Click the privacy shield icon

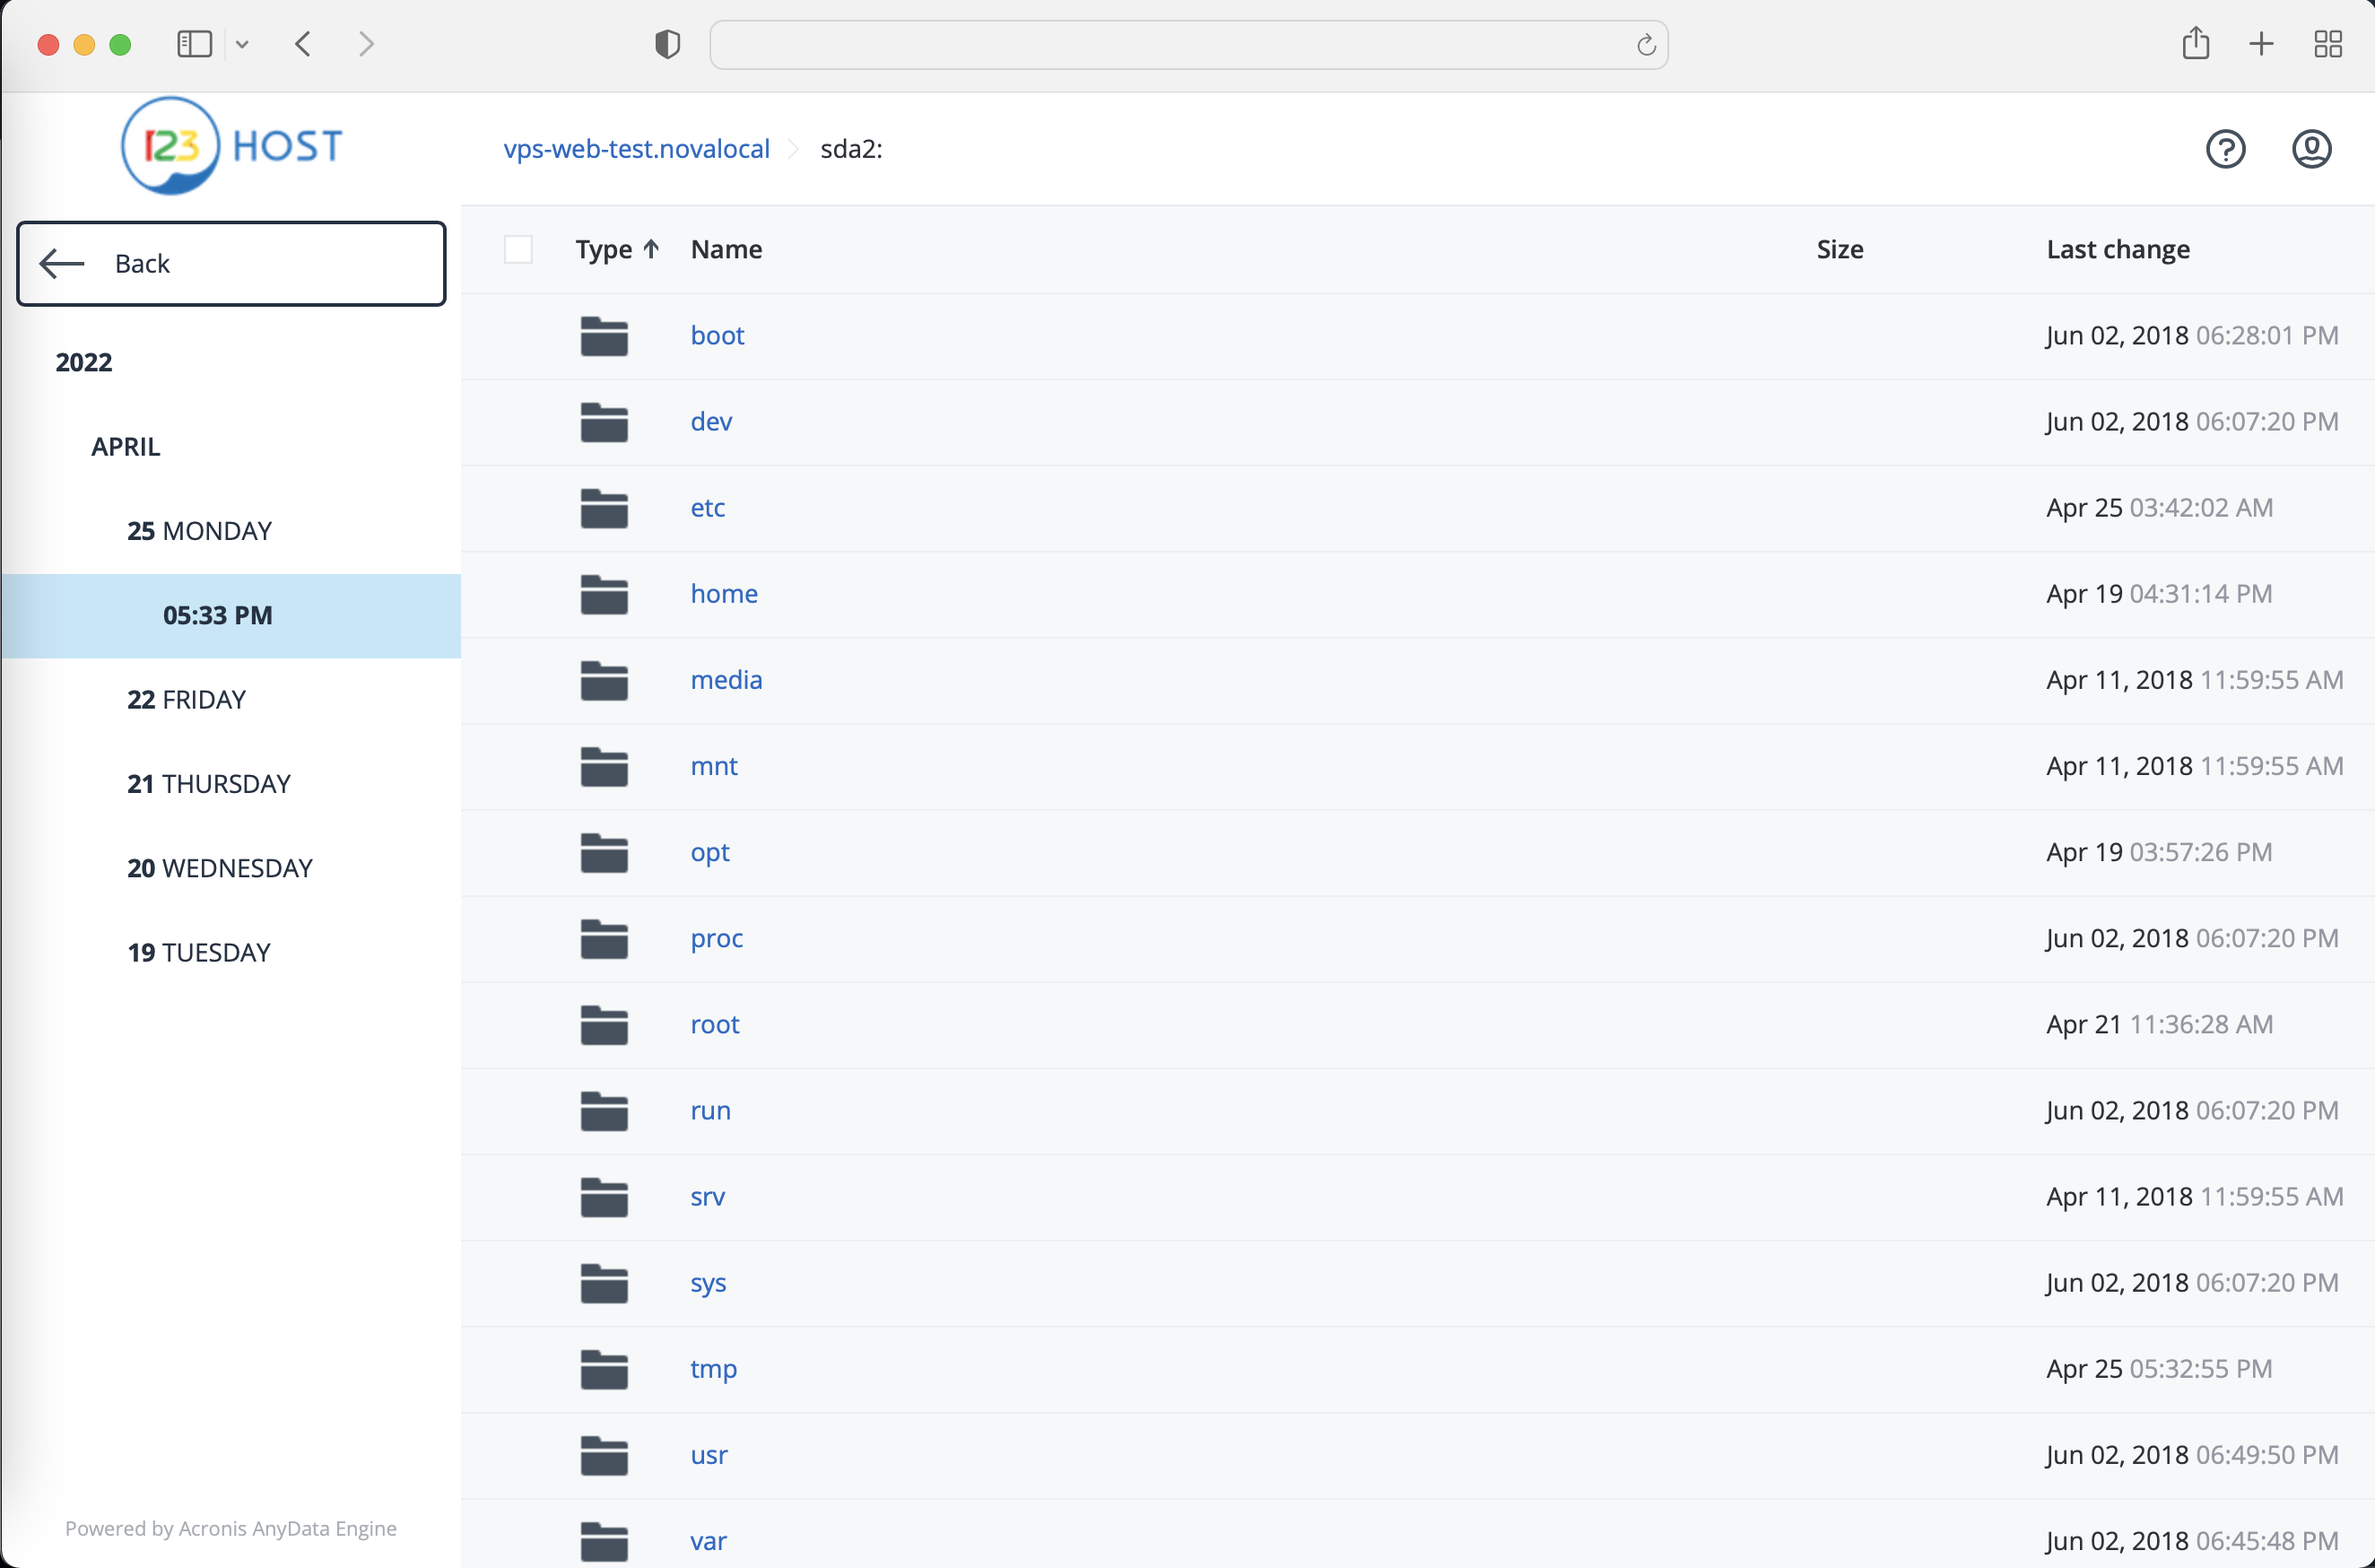666,44
